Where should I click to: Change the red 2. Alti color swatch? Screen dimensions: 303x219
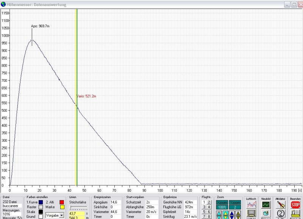point(62,202)
